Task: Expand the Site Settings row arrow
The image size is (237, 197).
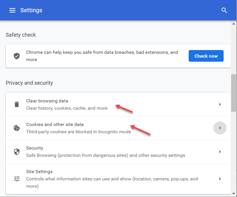Action: tap(220, 179)
